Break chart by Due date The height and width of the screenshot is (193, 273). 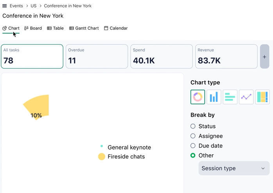point(193,146)
